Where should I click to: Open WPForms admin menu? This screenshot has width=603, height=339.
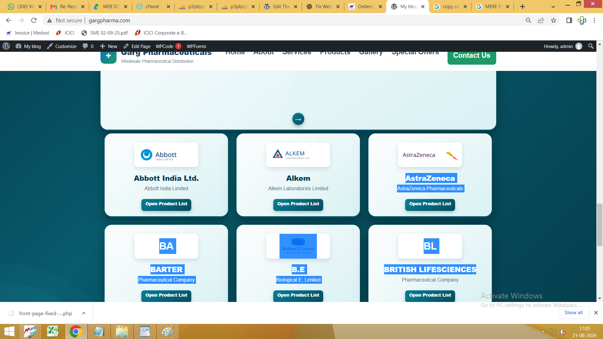click(x=196, y=46)
